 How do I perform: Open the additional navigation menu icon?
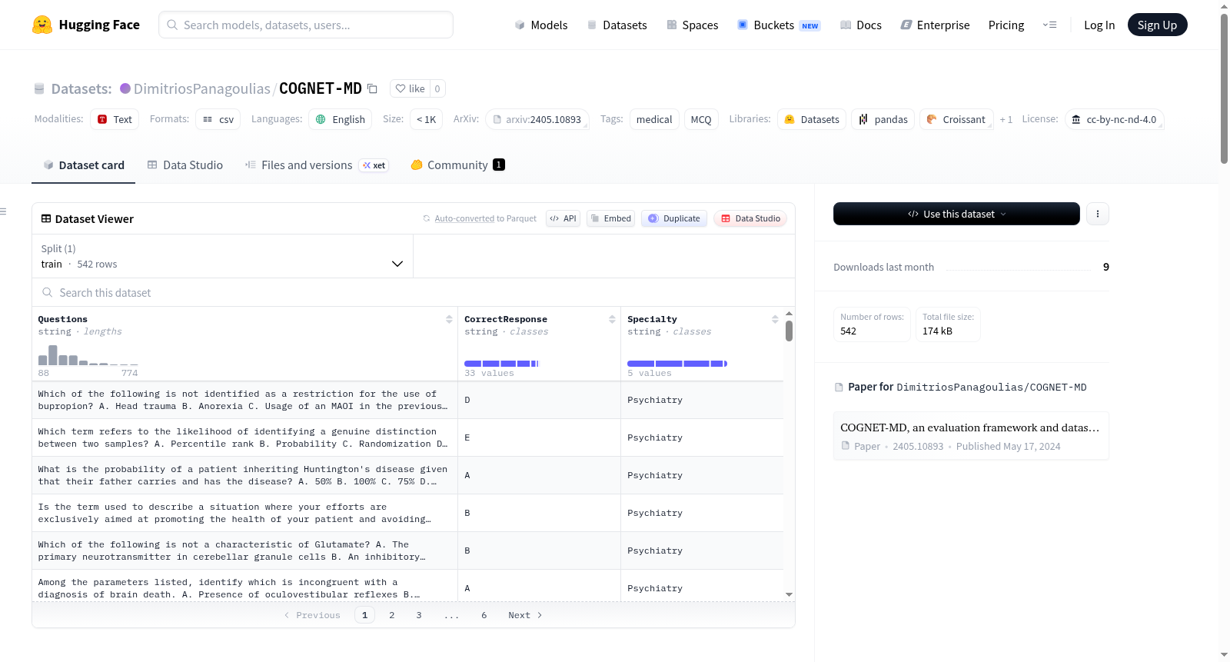tap(1049, 25)
